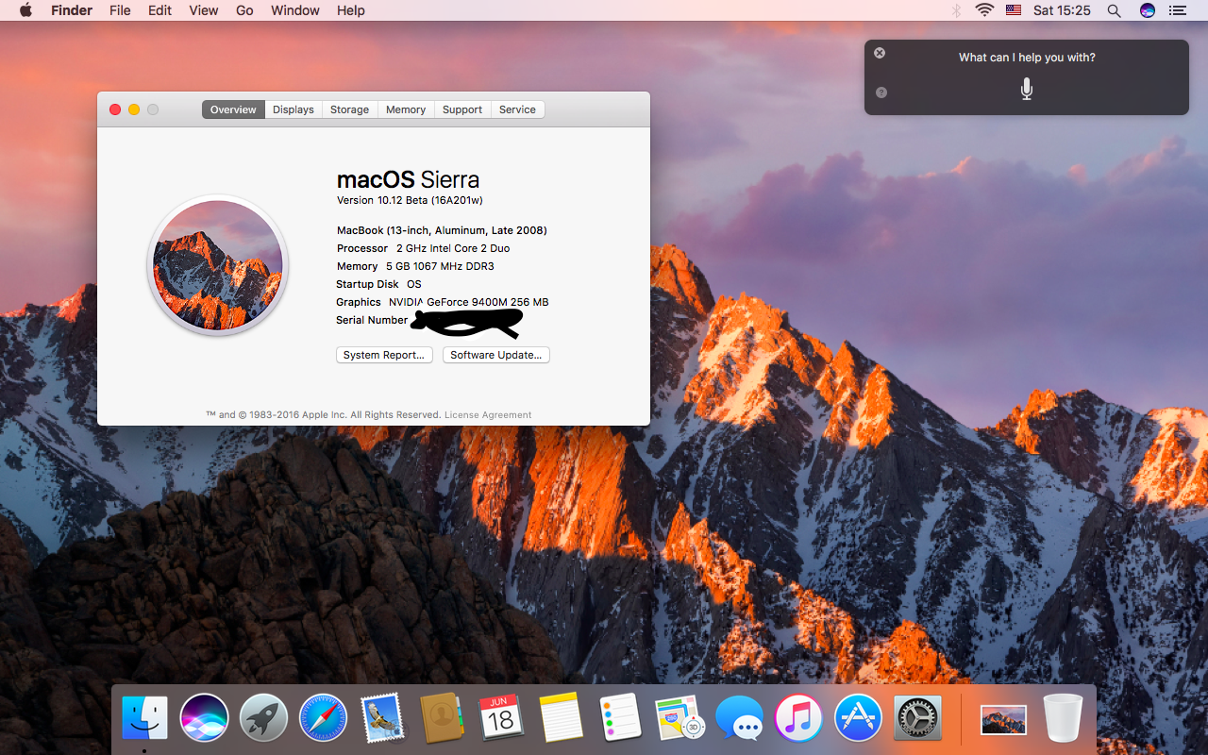Click 5 GB 1067 MHz DDR3 text
1208x755 pixels.
440,266
